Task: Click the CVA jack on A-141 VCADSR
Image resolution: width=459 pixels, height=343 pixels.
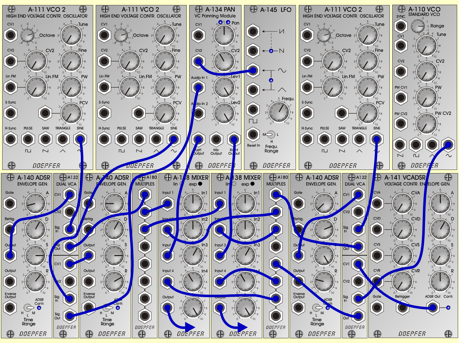Action: 377,203
